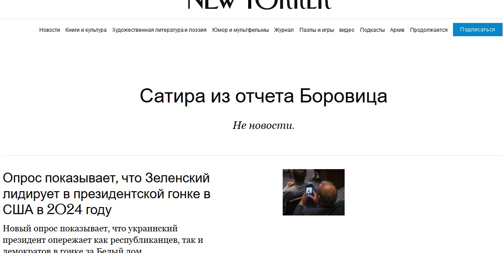
Task: Click phone screen in the article photo
Action: [x=309, y=191]
